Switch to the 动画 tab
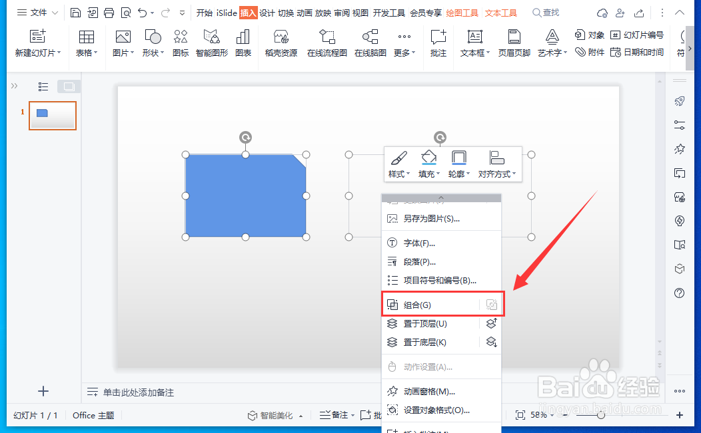The width and height of the screenshot is (701, 433). click(305, 13)
